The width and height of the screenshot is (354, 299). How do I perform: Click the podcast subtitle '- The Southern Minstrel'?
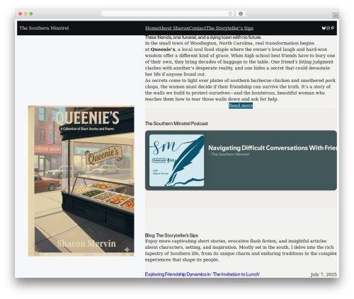229,154
